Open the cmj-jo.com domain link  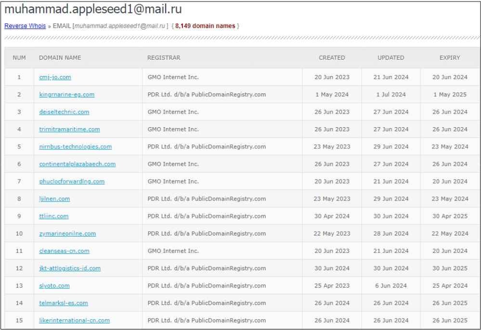(x=55, y=77)
